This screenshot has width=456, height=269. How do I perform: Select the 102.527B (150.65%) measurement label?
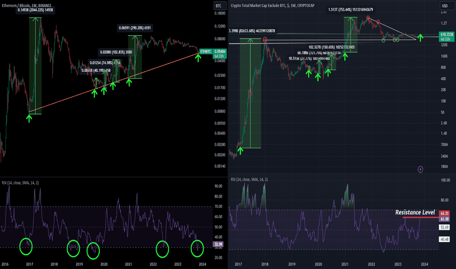coord(331,47)
